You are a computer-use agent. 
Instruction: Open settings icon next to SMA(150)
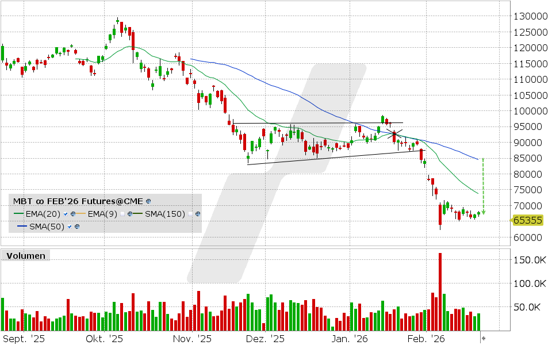tap(198, 214)
